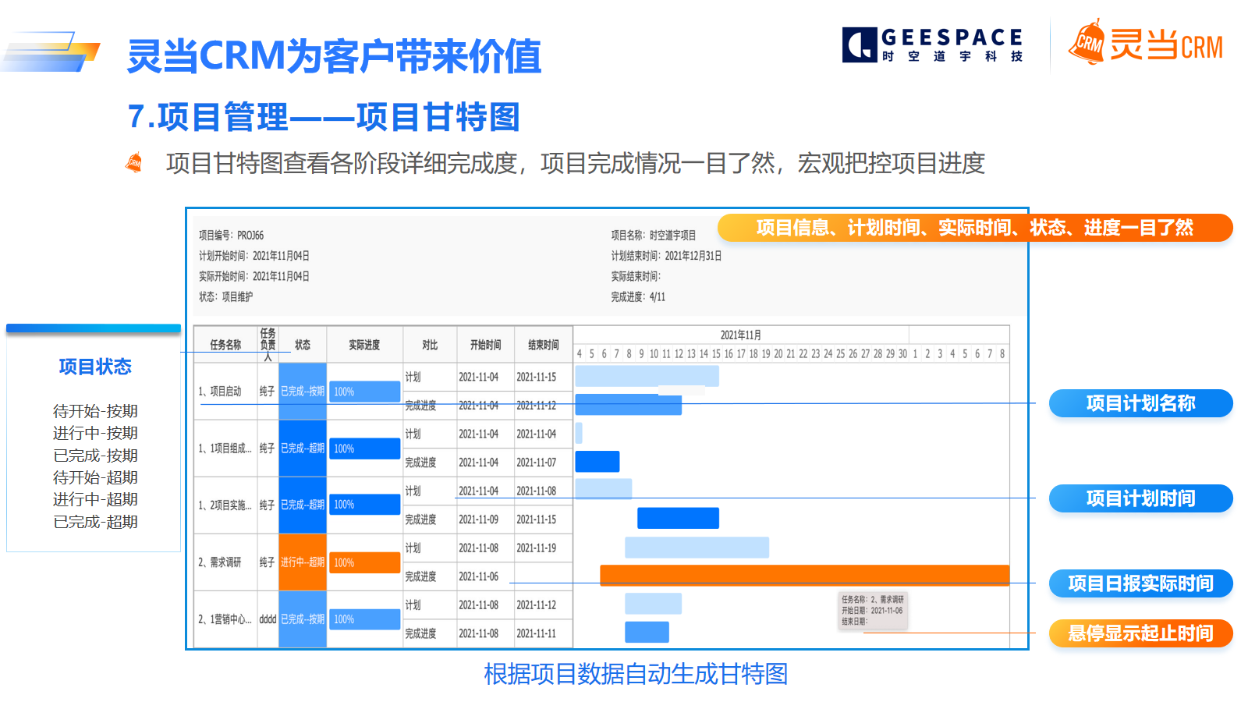The width and height of the screenshot is (1248, 702).
Task: Click the decorative blue stripes icon beside the title
Action: click(51, 52)
